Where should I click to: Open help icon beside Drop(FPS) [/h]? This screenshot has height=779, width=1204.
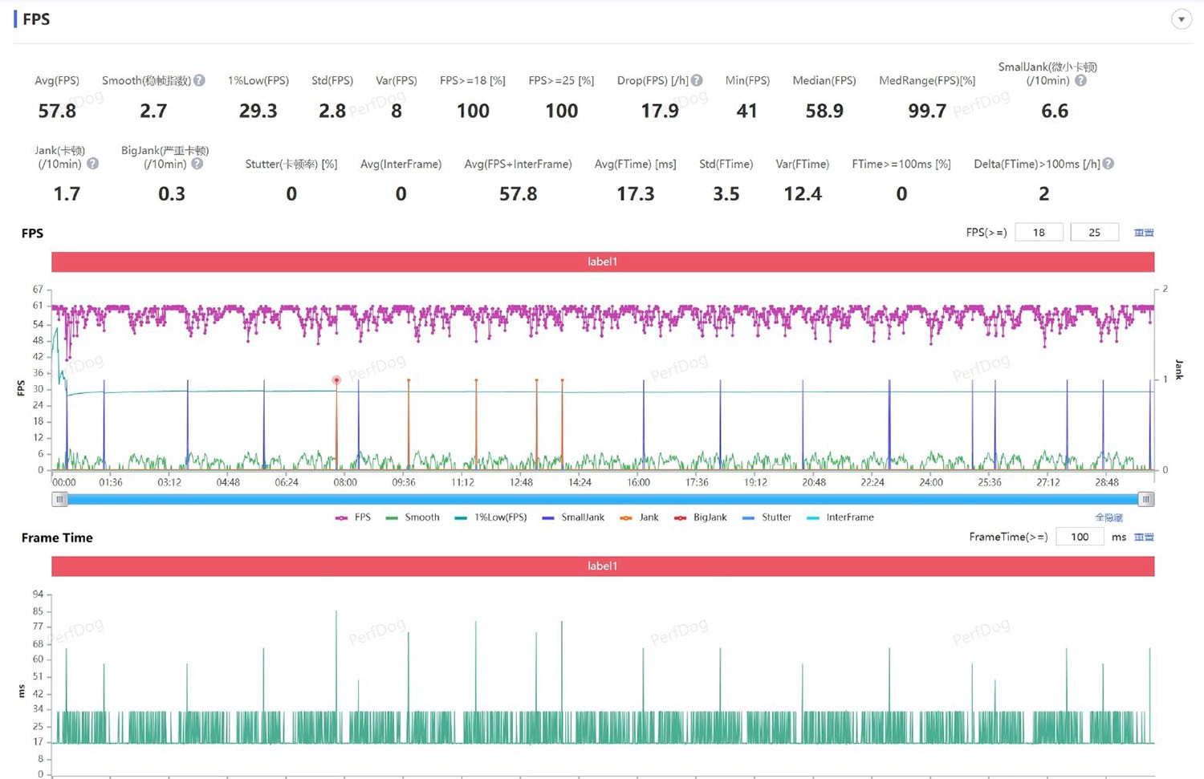coord(697,80)
